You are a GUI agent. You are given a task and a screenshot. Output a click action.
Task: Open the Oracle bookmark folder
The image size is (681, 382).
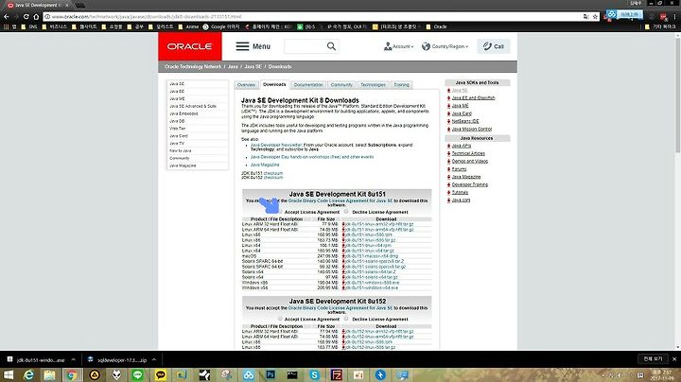[x=436, y=26]
